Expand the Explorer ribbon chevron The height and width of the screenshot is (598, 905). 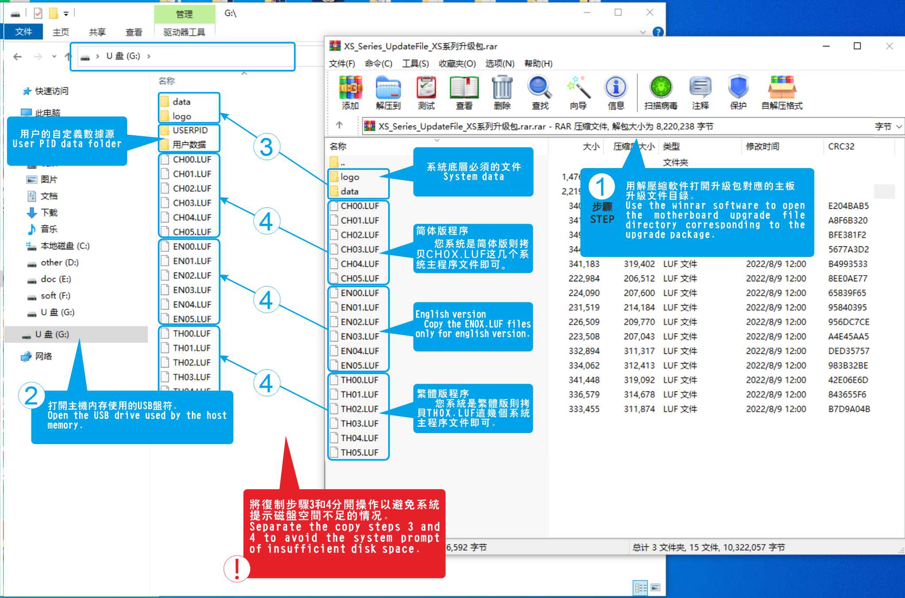click(x=643, y=32)
